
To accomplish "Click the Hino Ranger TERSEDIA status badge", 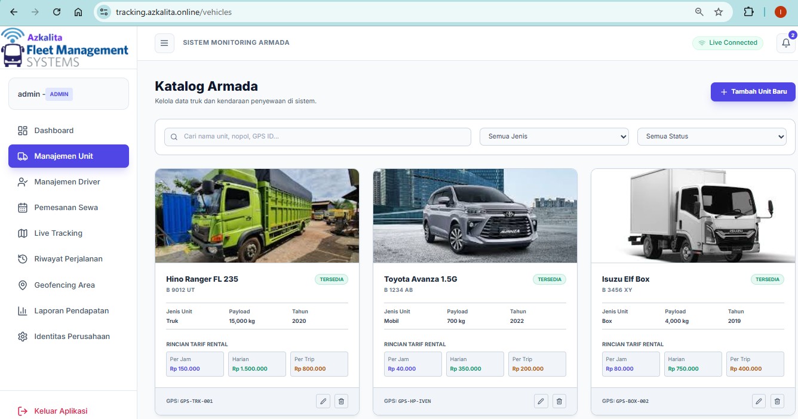I will 332,279.
